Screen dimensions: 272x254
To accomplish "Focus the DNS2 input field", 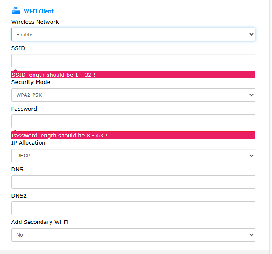I will pyautogui.click(x=133, y=208).
